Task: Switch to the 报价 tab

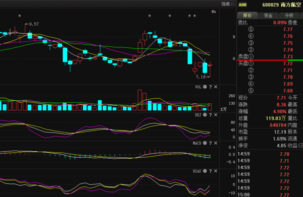Action: (x=247, y=16)
